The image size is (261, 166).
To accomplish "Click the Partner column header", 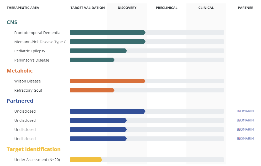I will point(246,8).
